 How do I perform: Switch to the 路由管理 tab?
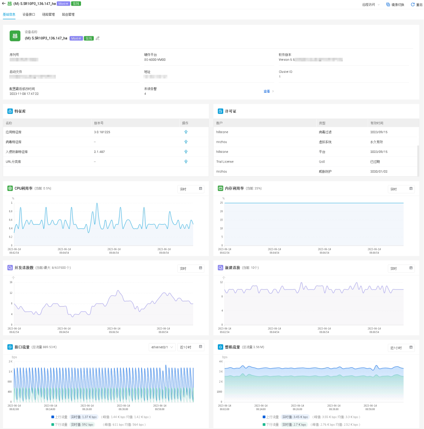coord(68,15)
